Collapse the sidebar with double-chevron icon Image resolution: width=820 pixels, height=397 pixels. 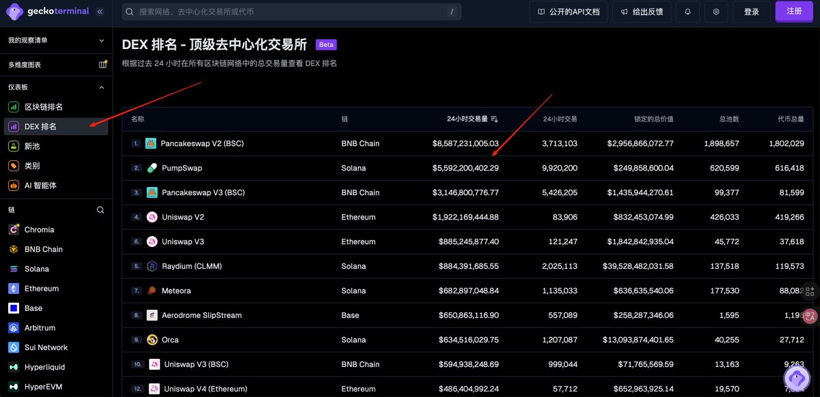[x=100, y=12]
